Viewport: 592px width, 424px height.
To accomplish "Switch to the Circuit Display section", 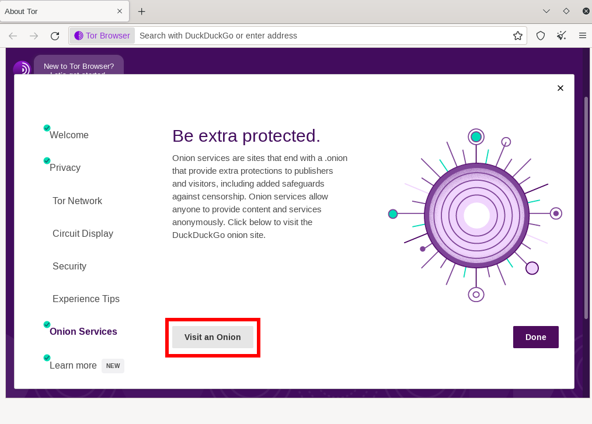I will [83, 233].
